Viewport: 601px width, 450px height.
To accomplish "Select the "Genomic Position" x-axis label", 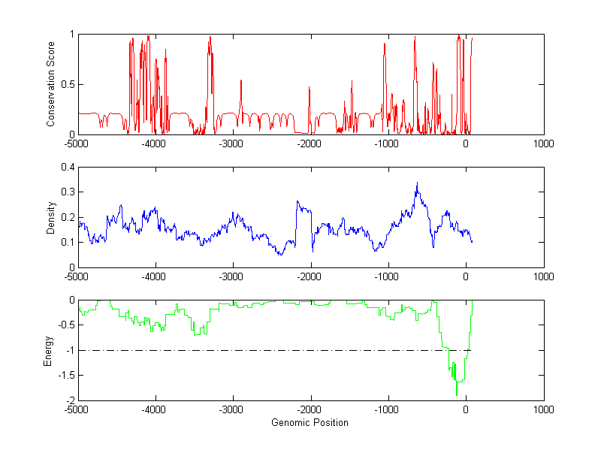I will [x=310, y=422].
